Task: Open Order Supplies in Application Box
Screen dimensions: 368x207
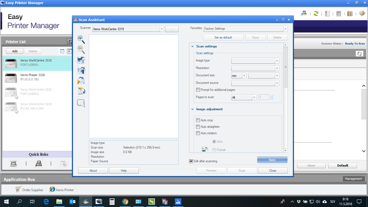Action: pos(29,190)
